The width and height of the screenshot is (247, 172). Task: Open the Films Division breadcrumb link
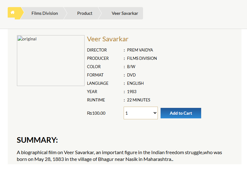coord(45,13)
